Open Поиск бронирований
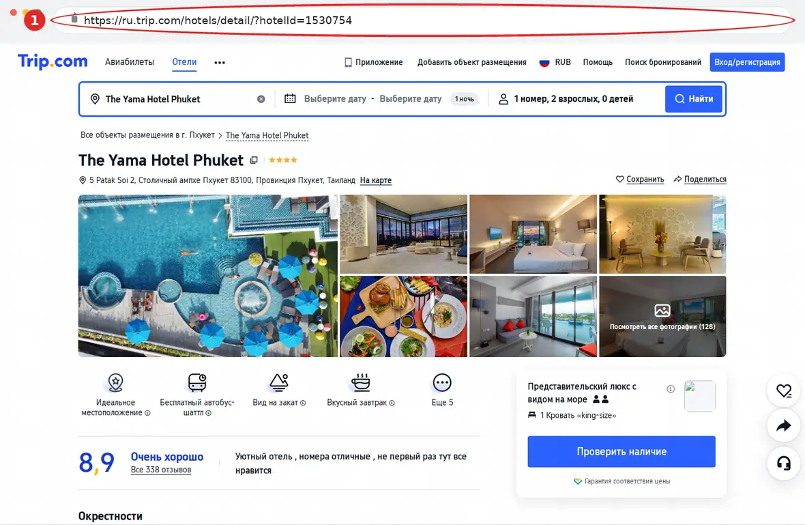 pos(663,62)
